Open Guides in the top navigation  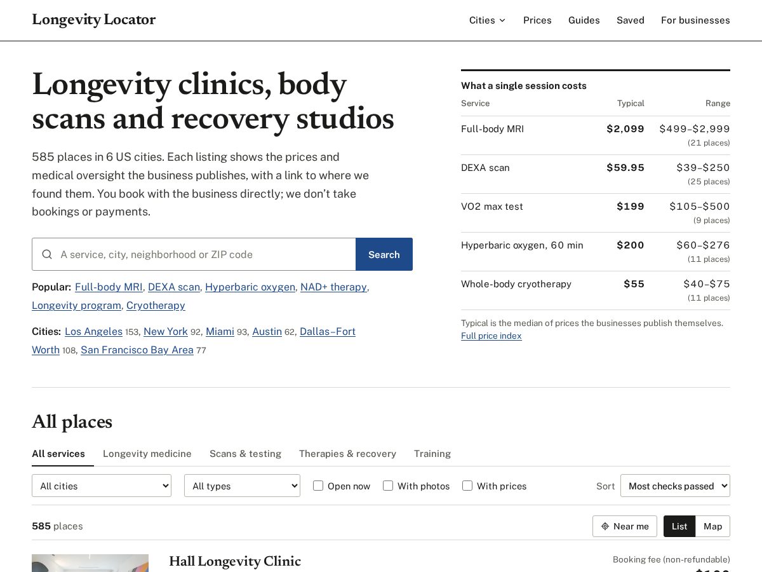(x=584, y=20)
